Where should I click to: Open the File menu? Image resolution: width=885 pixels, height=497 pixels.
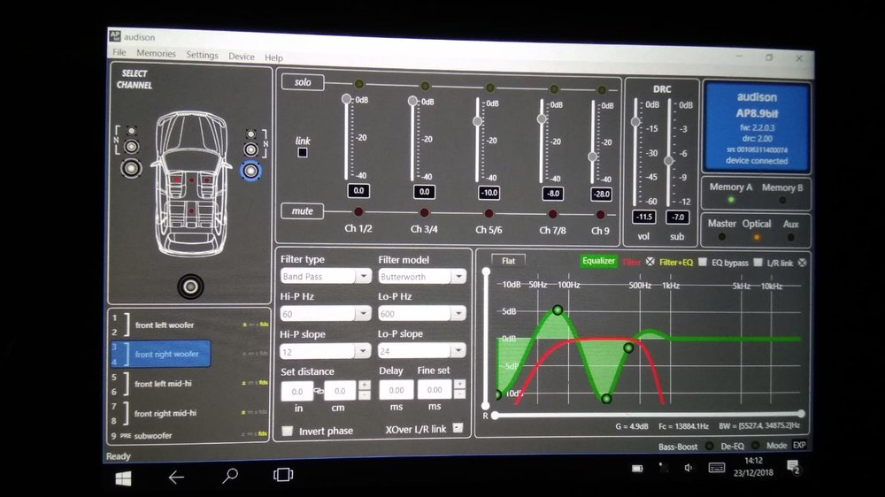click(119, 52)
